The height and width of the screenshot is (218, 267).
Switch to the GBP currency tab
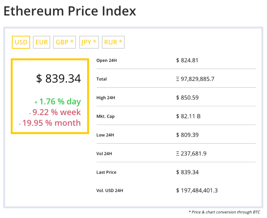coord(64,42)
